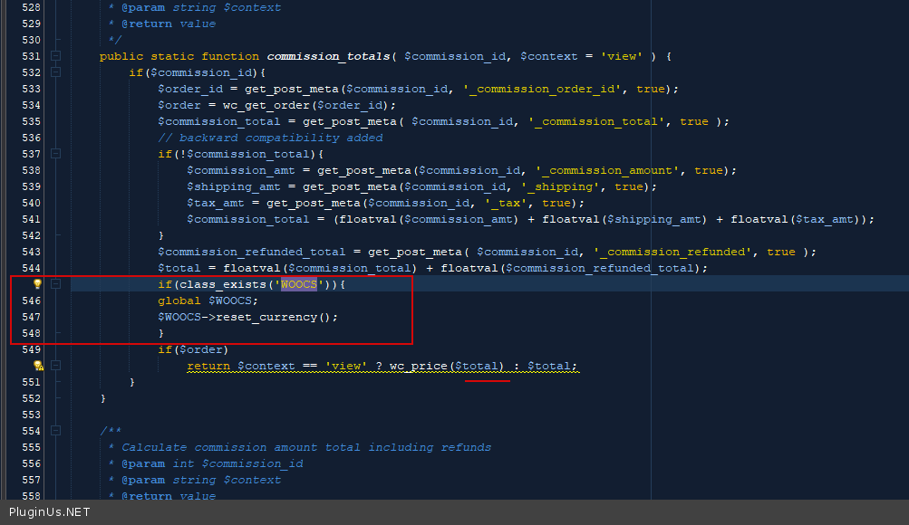Click the highlighted 'WOOCS' string
The height and width of the screenshot is (525, 909).
click(298, 284)
